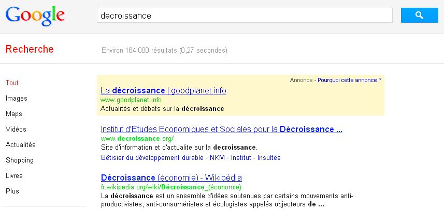Click the www.goodplanet.info ad URL
Screen dimensions: 444x210
pos(131,100)
